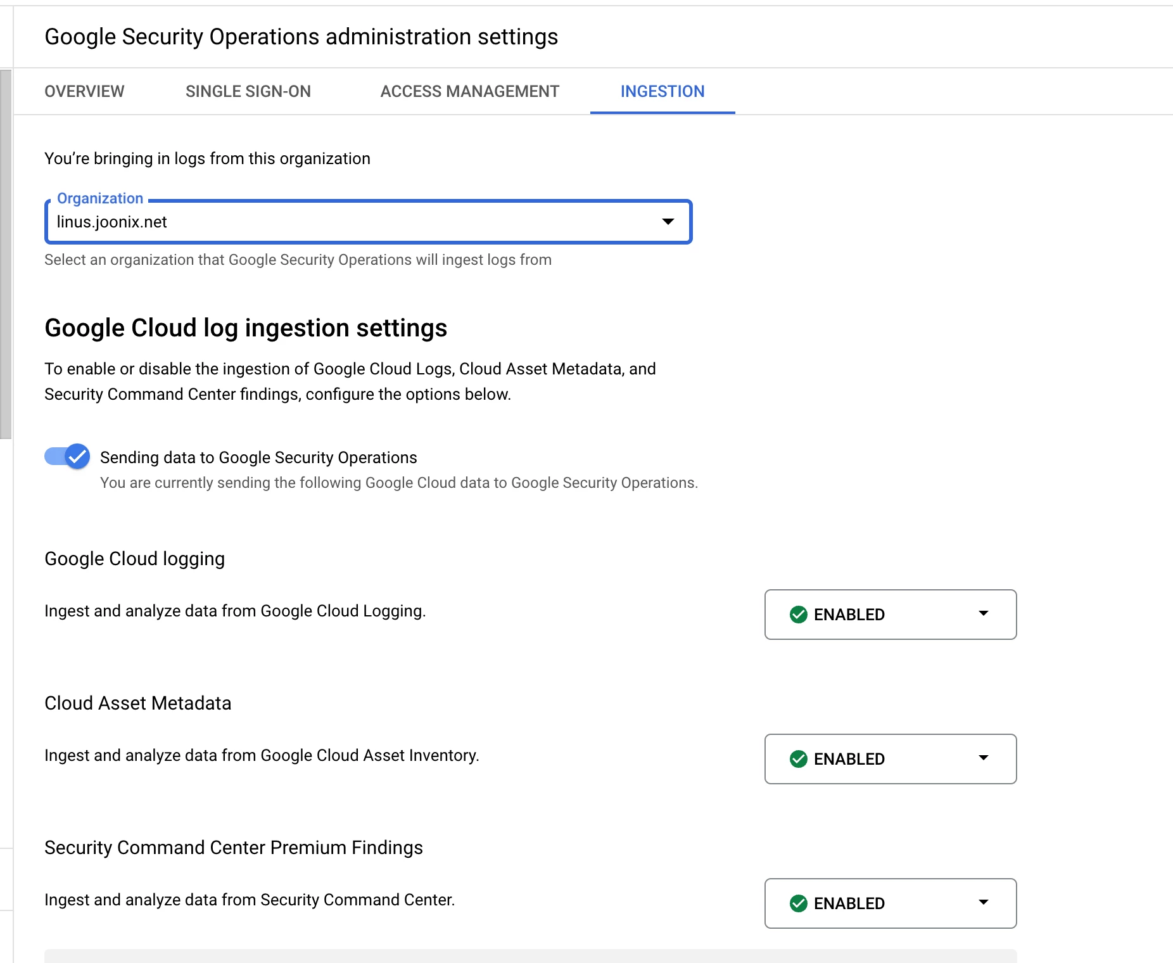Click 'Security Command Center Premium Findings' heading
1173x963 pixels.
[234, 848]
